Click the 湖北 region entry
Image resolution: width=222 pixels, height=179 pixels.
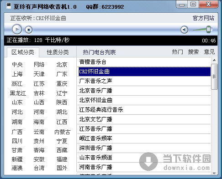tap(62, 112)
